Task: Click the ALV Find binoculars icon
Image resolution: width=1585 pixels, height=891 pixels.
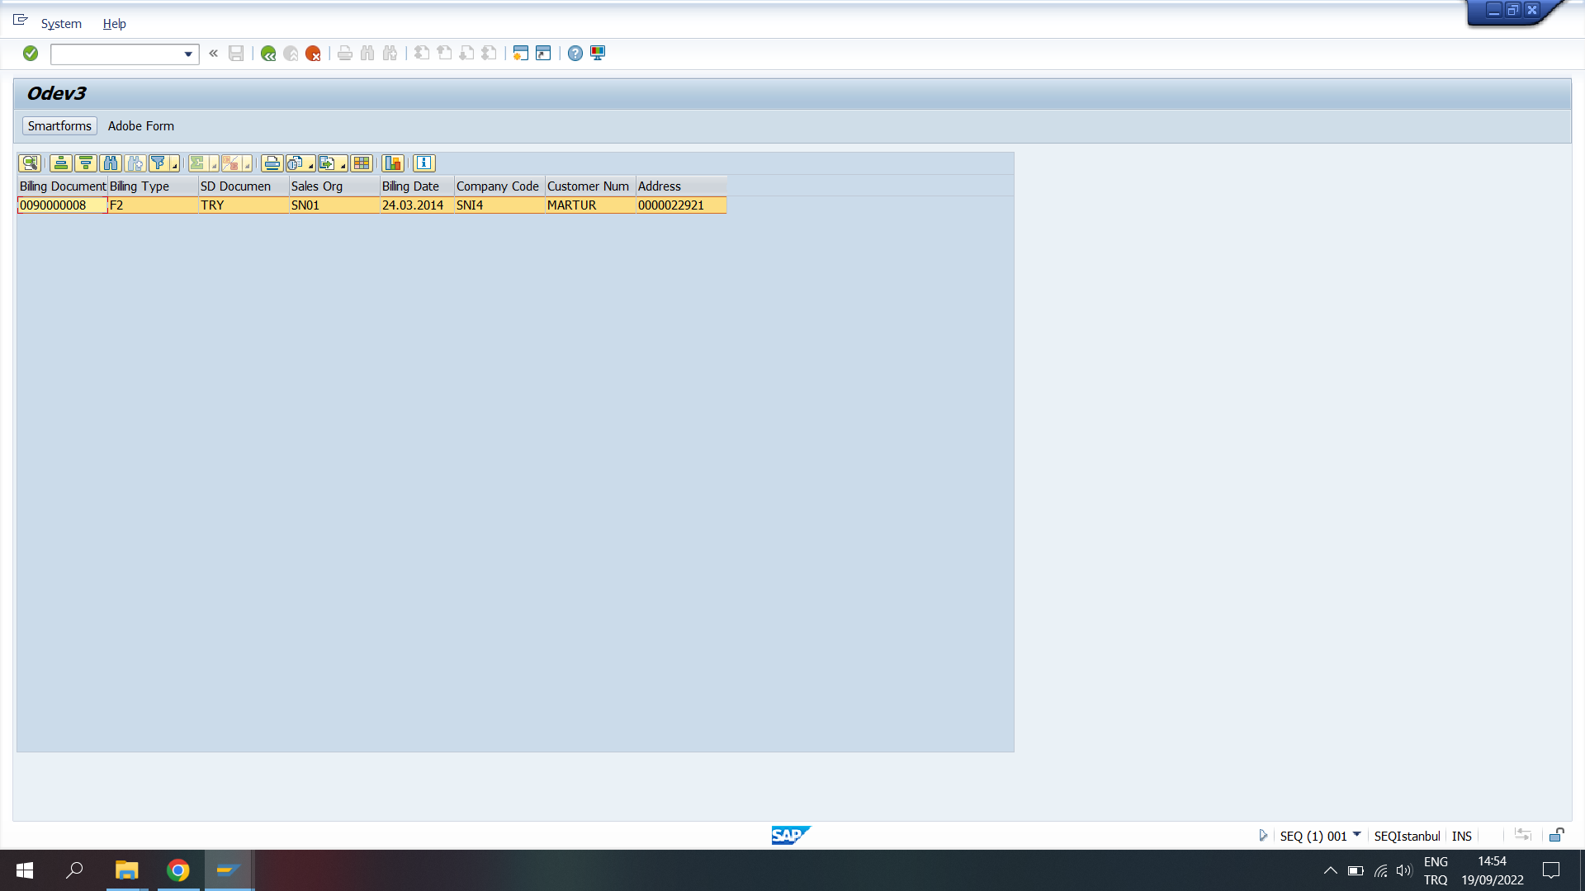Action: (x=111, y=163)
